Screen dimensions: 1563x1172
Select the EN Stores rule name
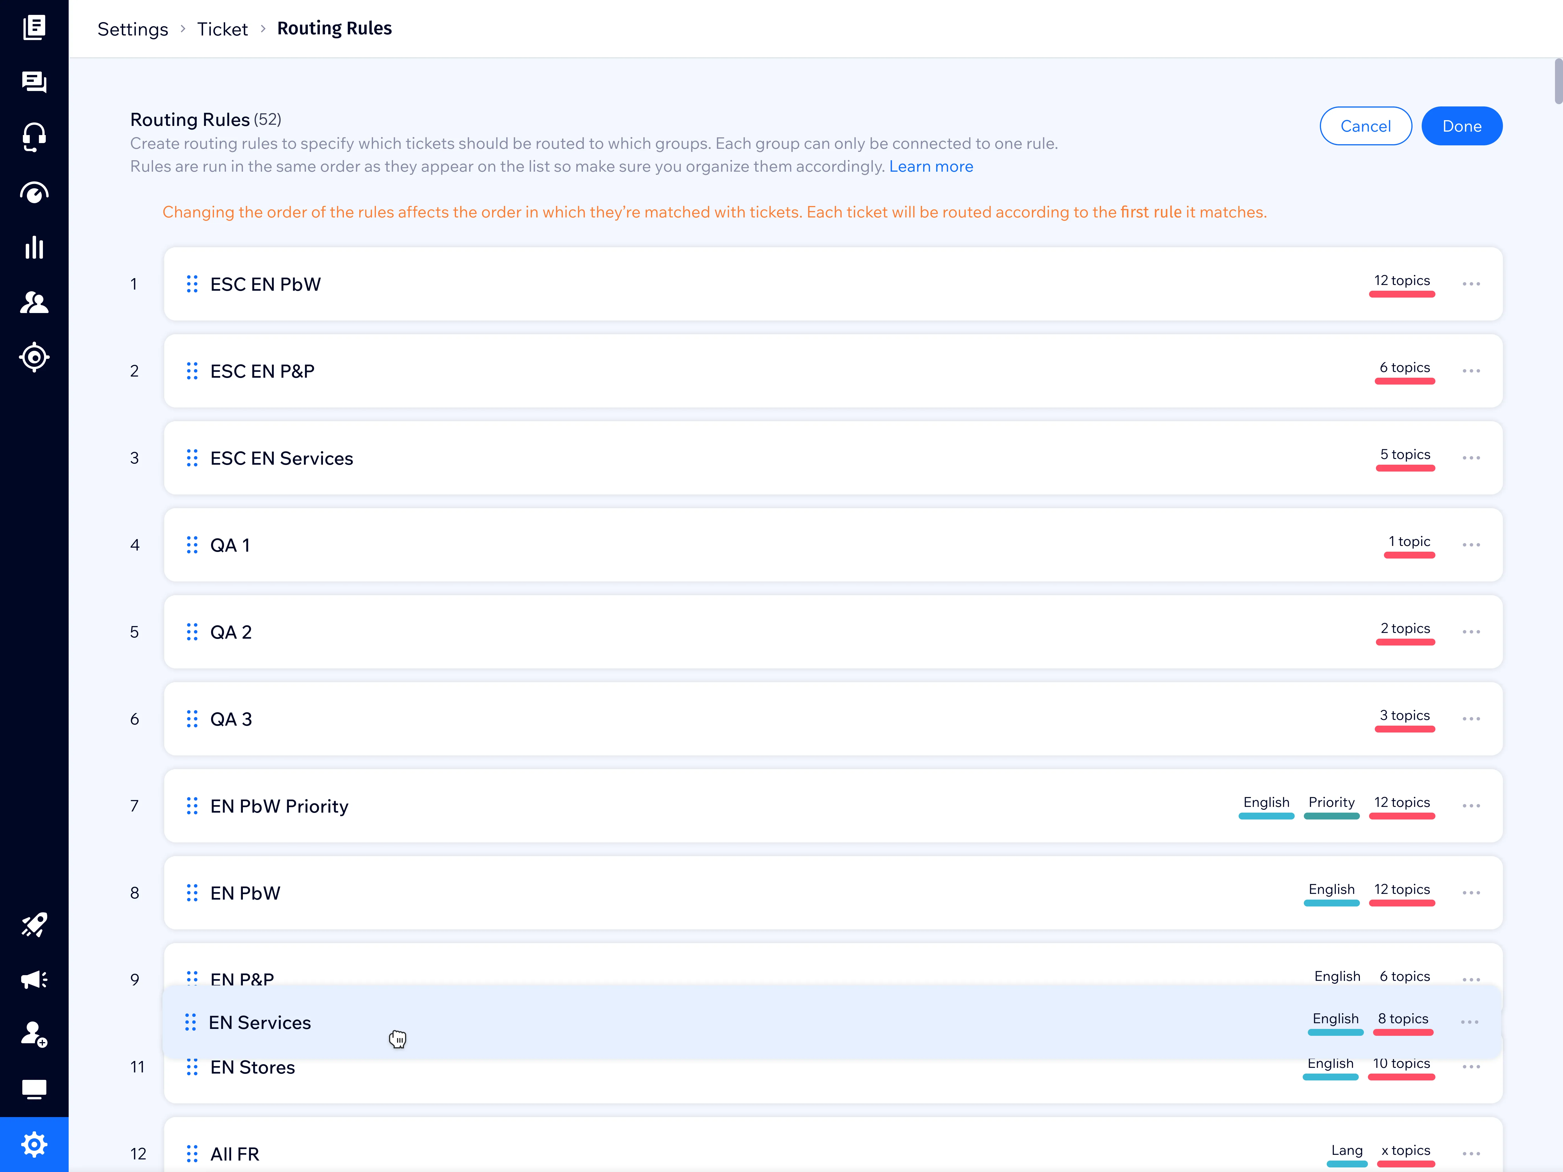coord(252,1067)
